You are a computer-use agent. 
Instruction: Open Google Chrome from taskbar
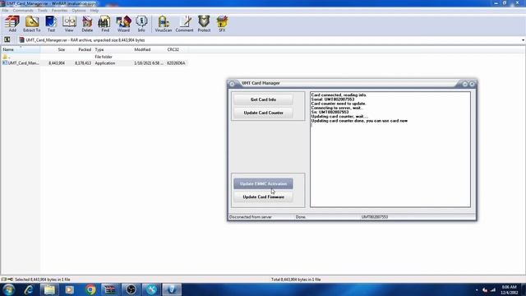(90, 289)
